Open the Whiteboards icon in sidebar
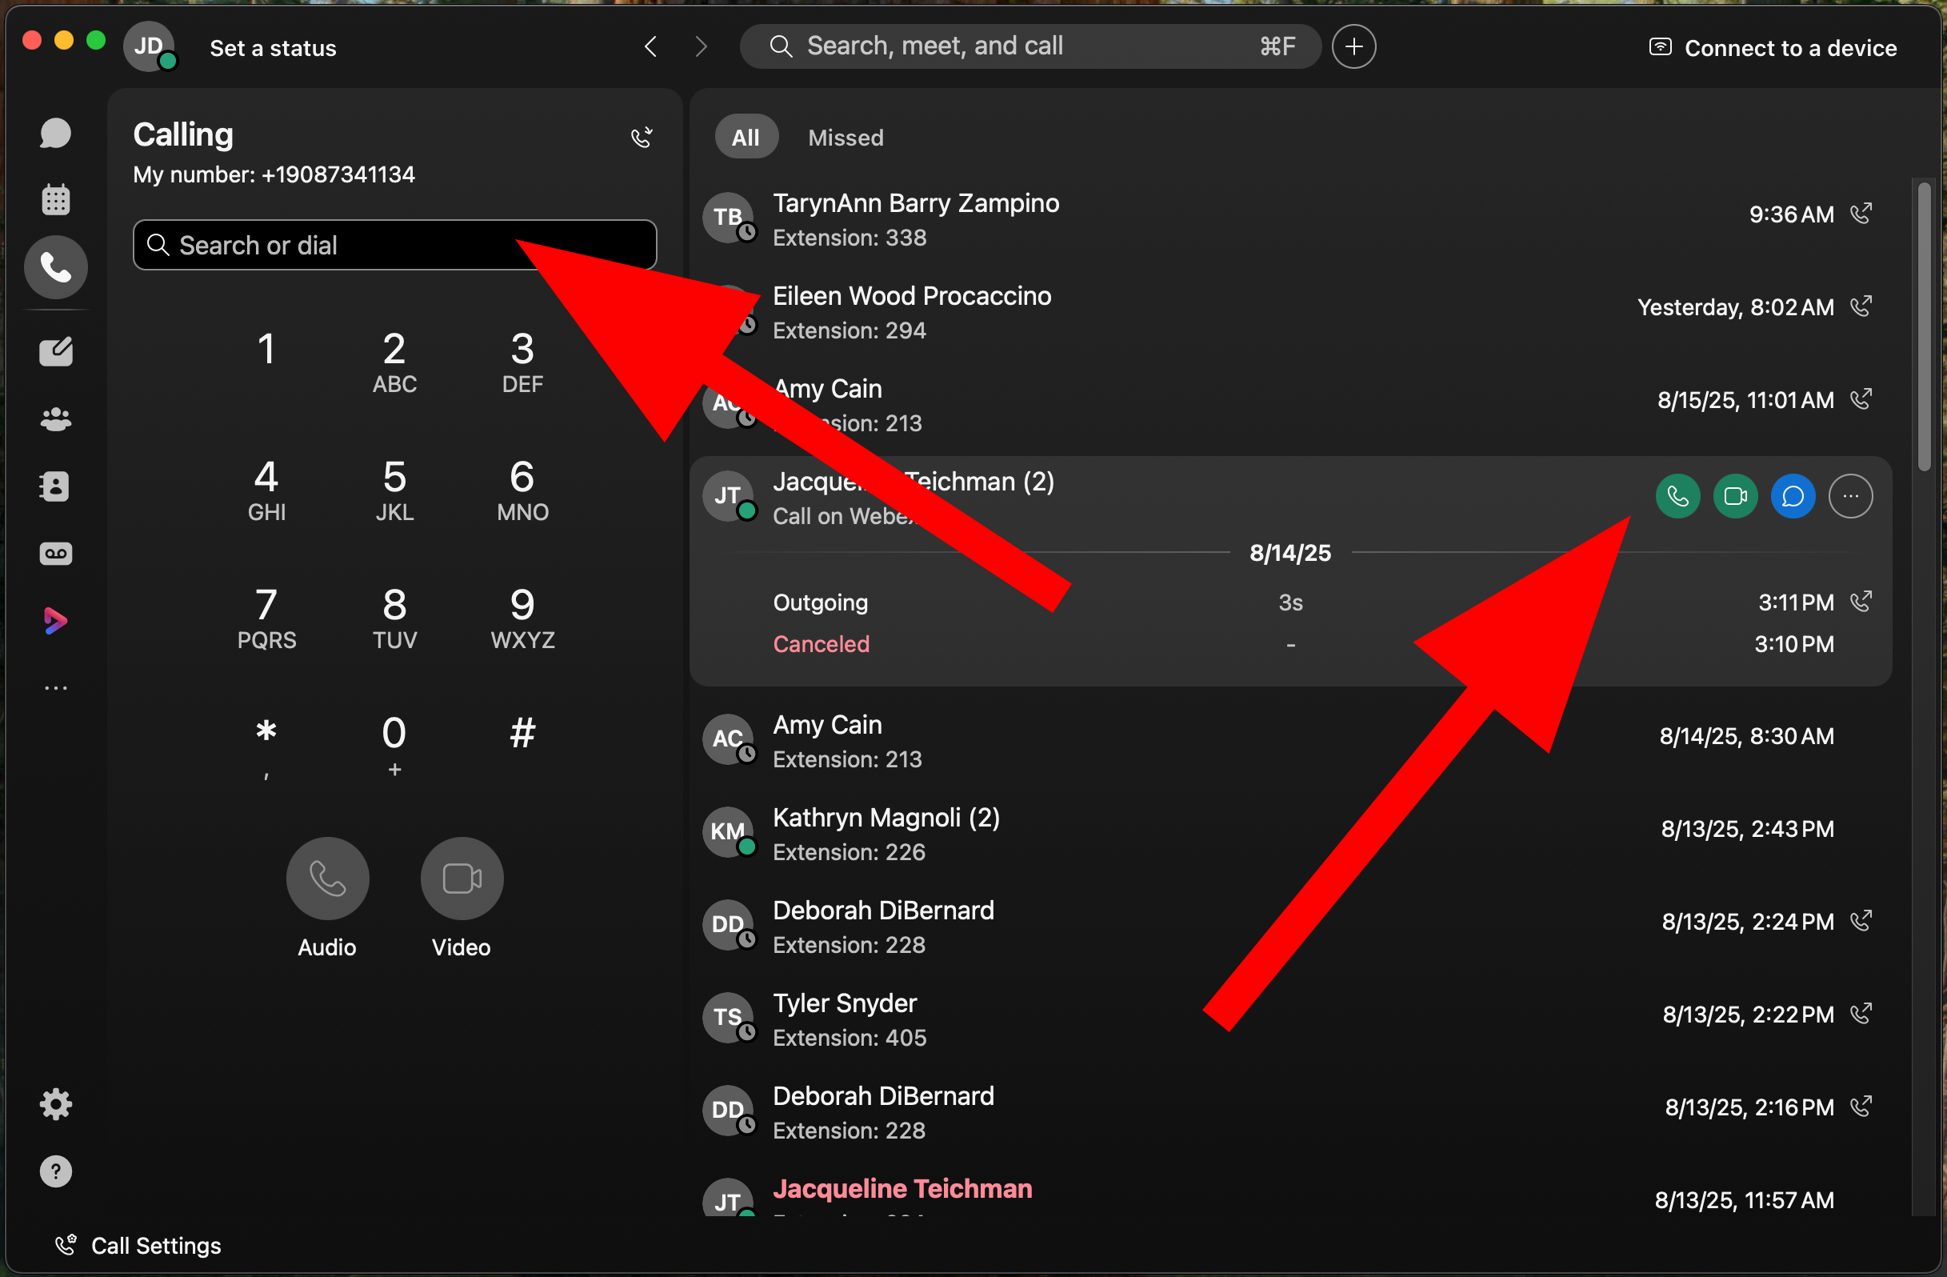This screenshot has height=1277, width=1947. pos(56,352)
